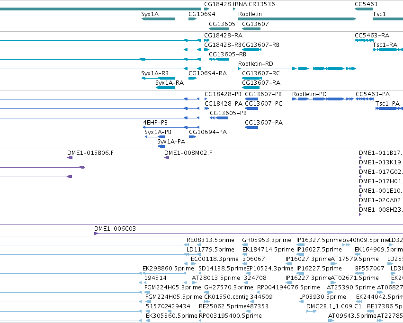Select the CG5463 gene label
Viewport: 403px width, 323px height.
[366, 4]
